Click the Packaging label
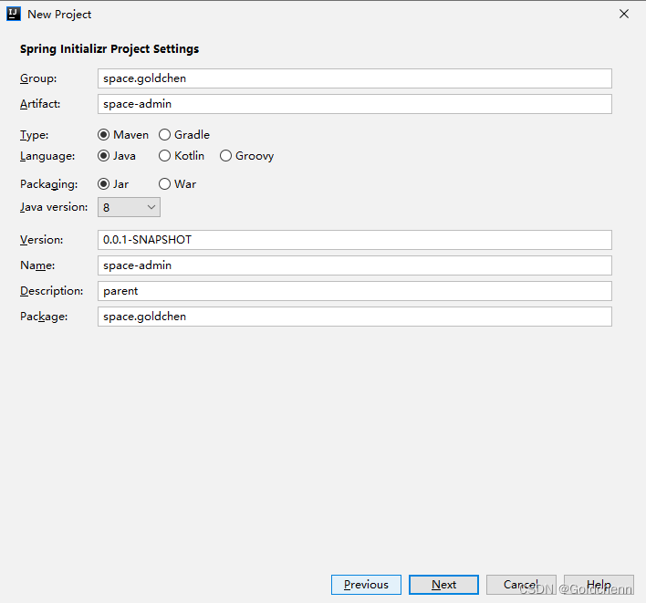 coord(48,184)
